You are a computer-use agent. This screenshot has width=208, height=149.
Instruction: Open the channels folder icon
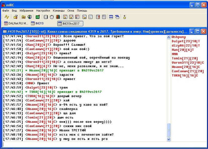point(23,17)
